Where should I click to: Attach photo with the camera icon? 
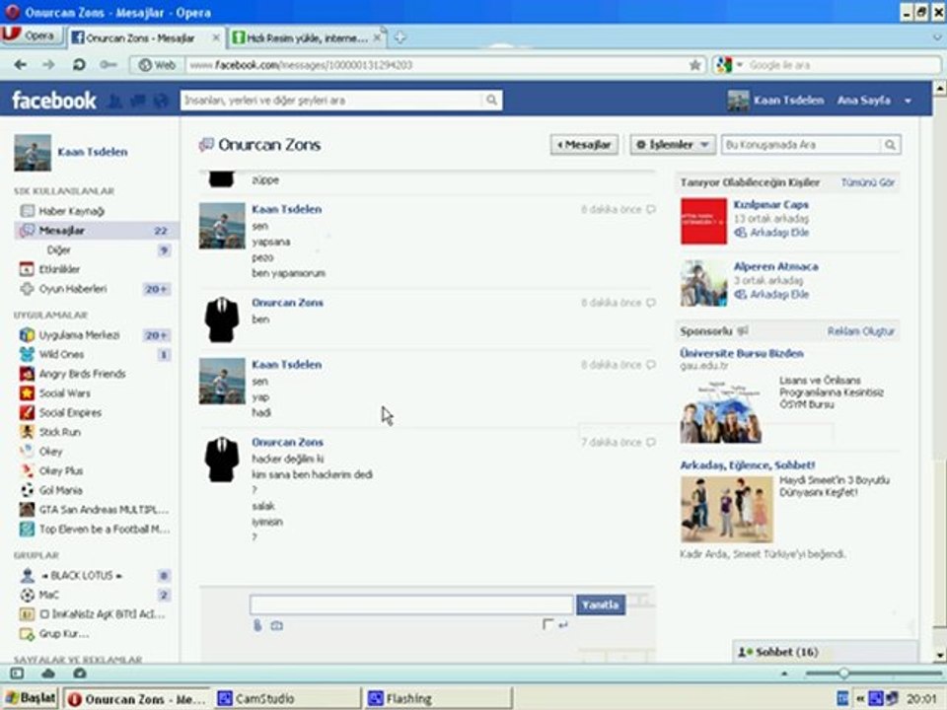click(x=276, y=626)
